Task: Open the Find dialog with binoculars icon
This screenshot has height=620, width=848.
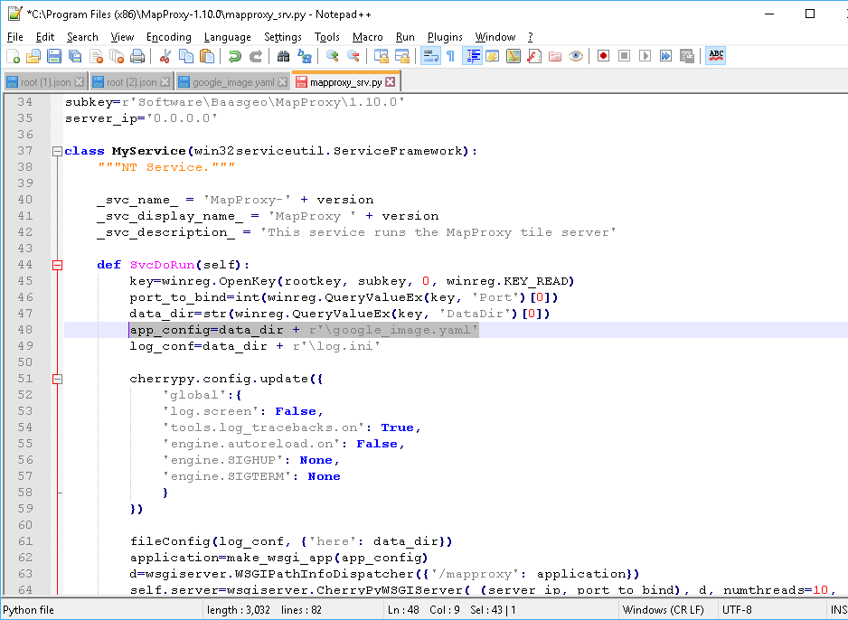Action: tap(283, 55)
